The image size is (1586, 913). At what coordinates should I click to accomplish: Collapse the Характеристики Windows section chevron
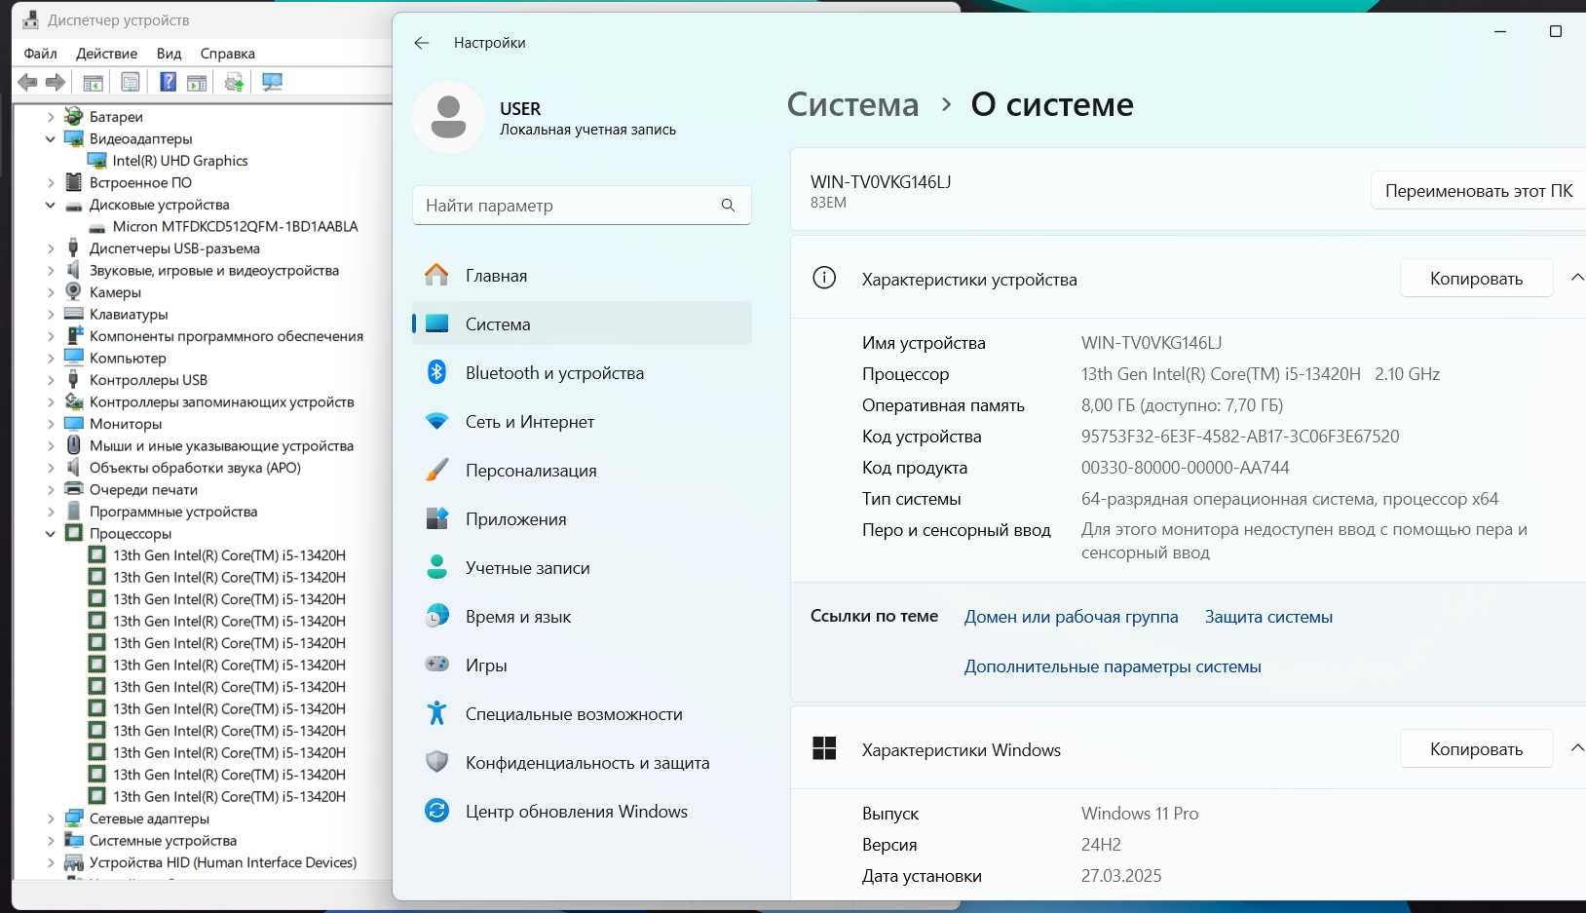[1576, 748]
